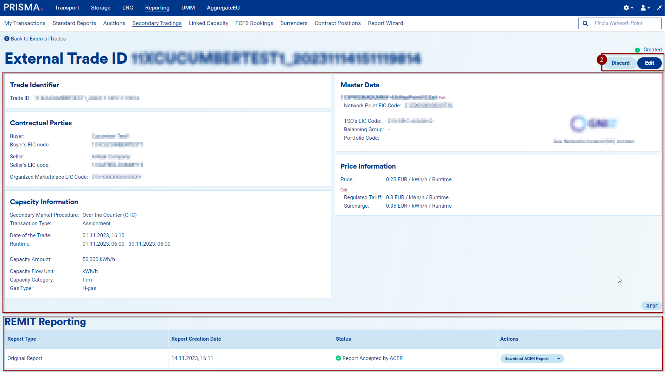665x372 pixels.
Task: Expand the Download ACER Report dropdown arrow
Action: click(558, 359)
